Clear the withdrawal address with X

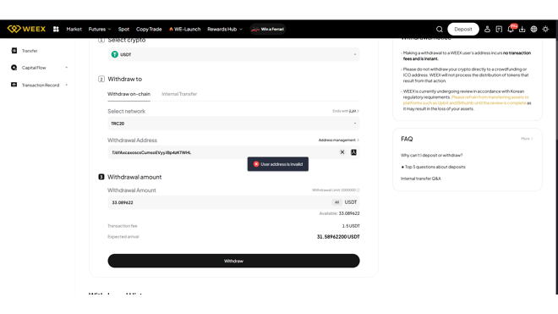tap(342, 152)
